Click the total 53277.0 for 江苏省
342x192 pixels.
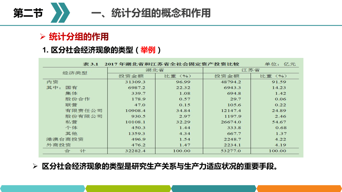[231, 151]
